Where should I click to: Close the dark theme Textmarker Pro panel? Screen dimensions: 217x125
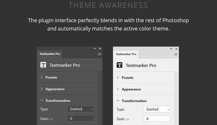[100, 49]
